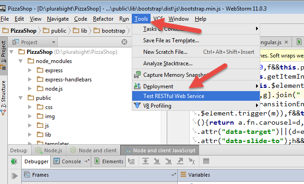Select Test RESTful Web Service
This screenshot has height=184, width=304.
click(196, 96)
